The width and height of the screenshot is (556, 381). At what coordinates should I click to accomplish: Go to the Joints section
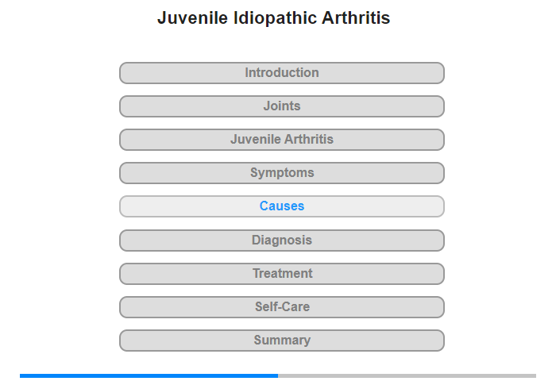pyautogui.click(x=281, y=106)
